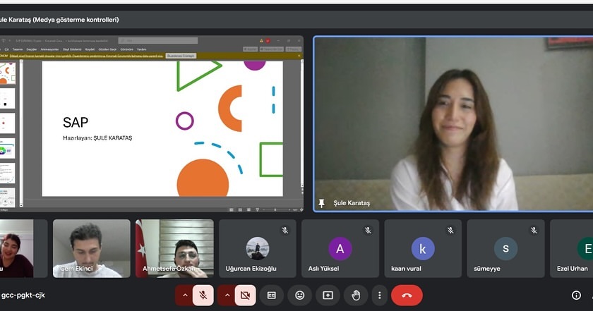Viewport: 593px width, 311px height.
Task: Click muted mic icon on Aslı Yüksel tile
Action: point(368,230)
